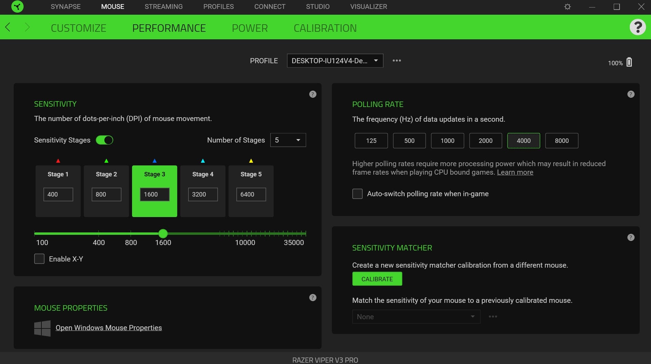651x364 pixels.
Task: Open Sensitivity panel help tooltip icon
Action: coord(312,94)
